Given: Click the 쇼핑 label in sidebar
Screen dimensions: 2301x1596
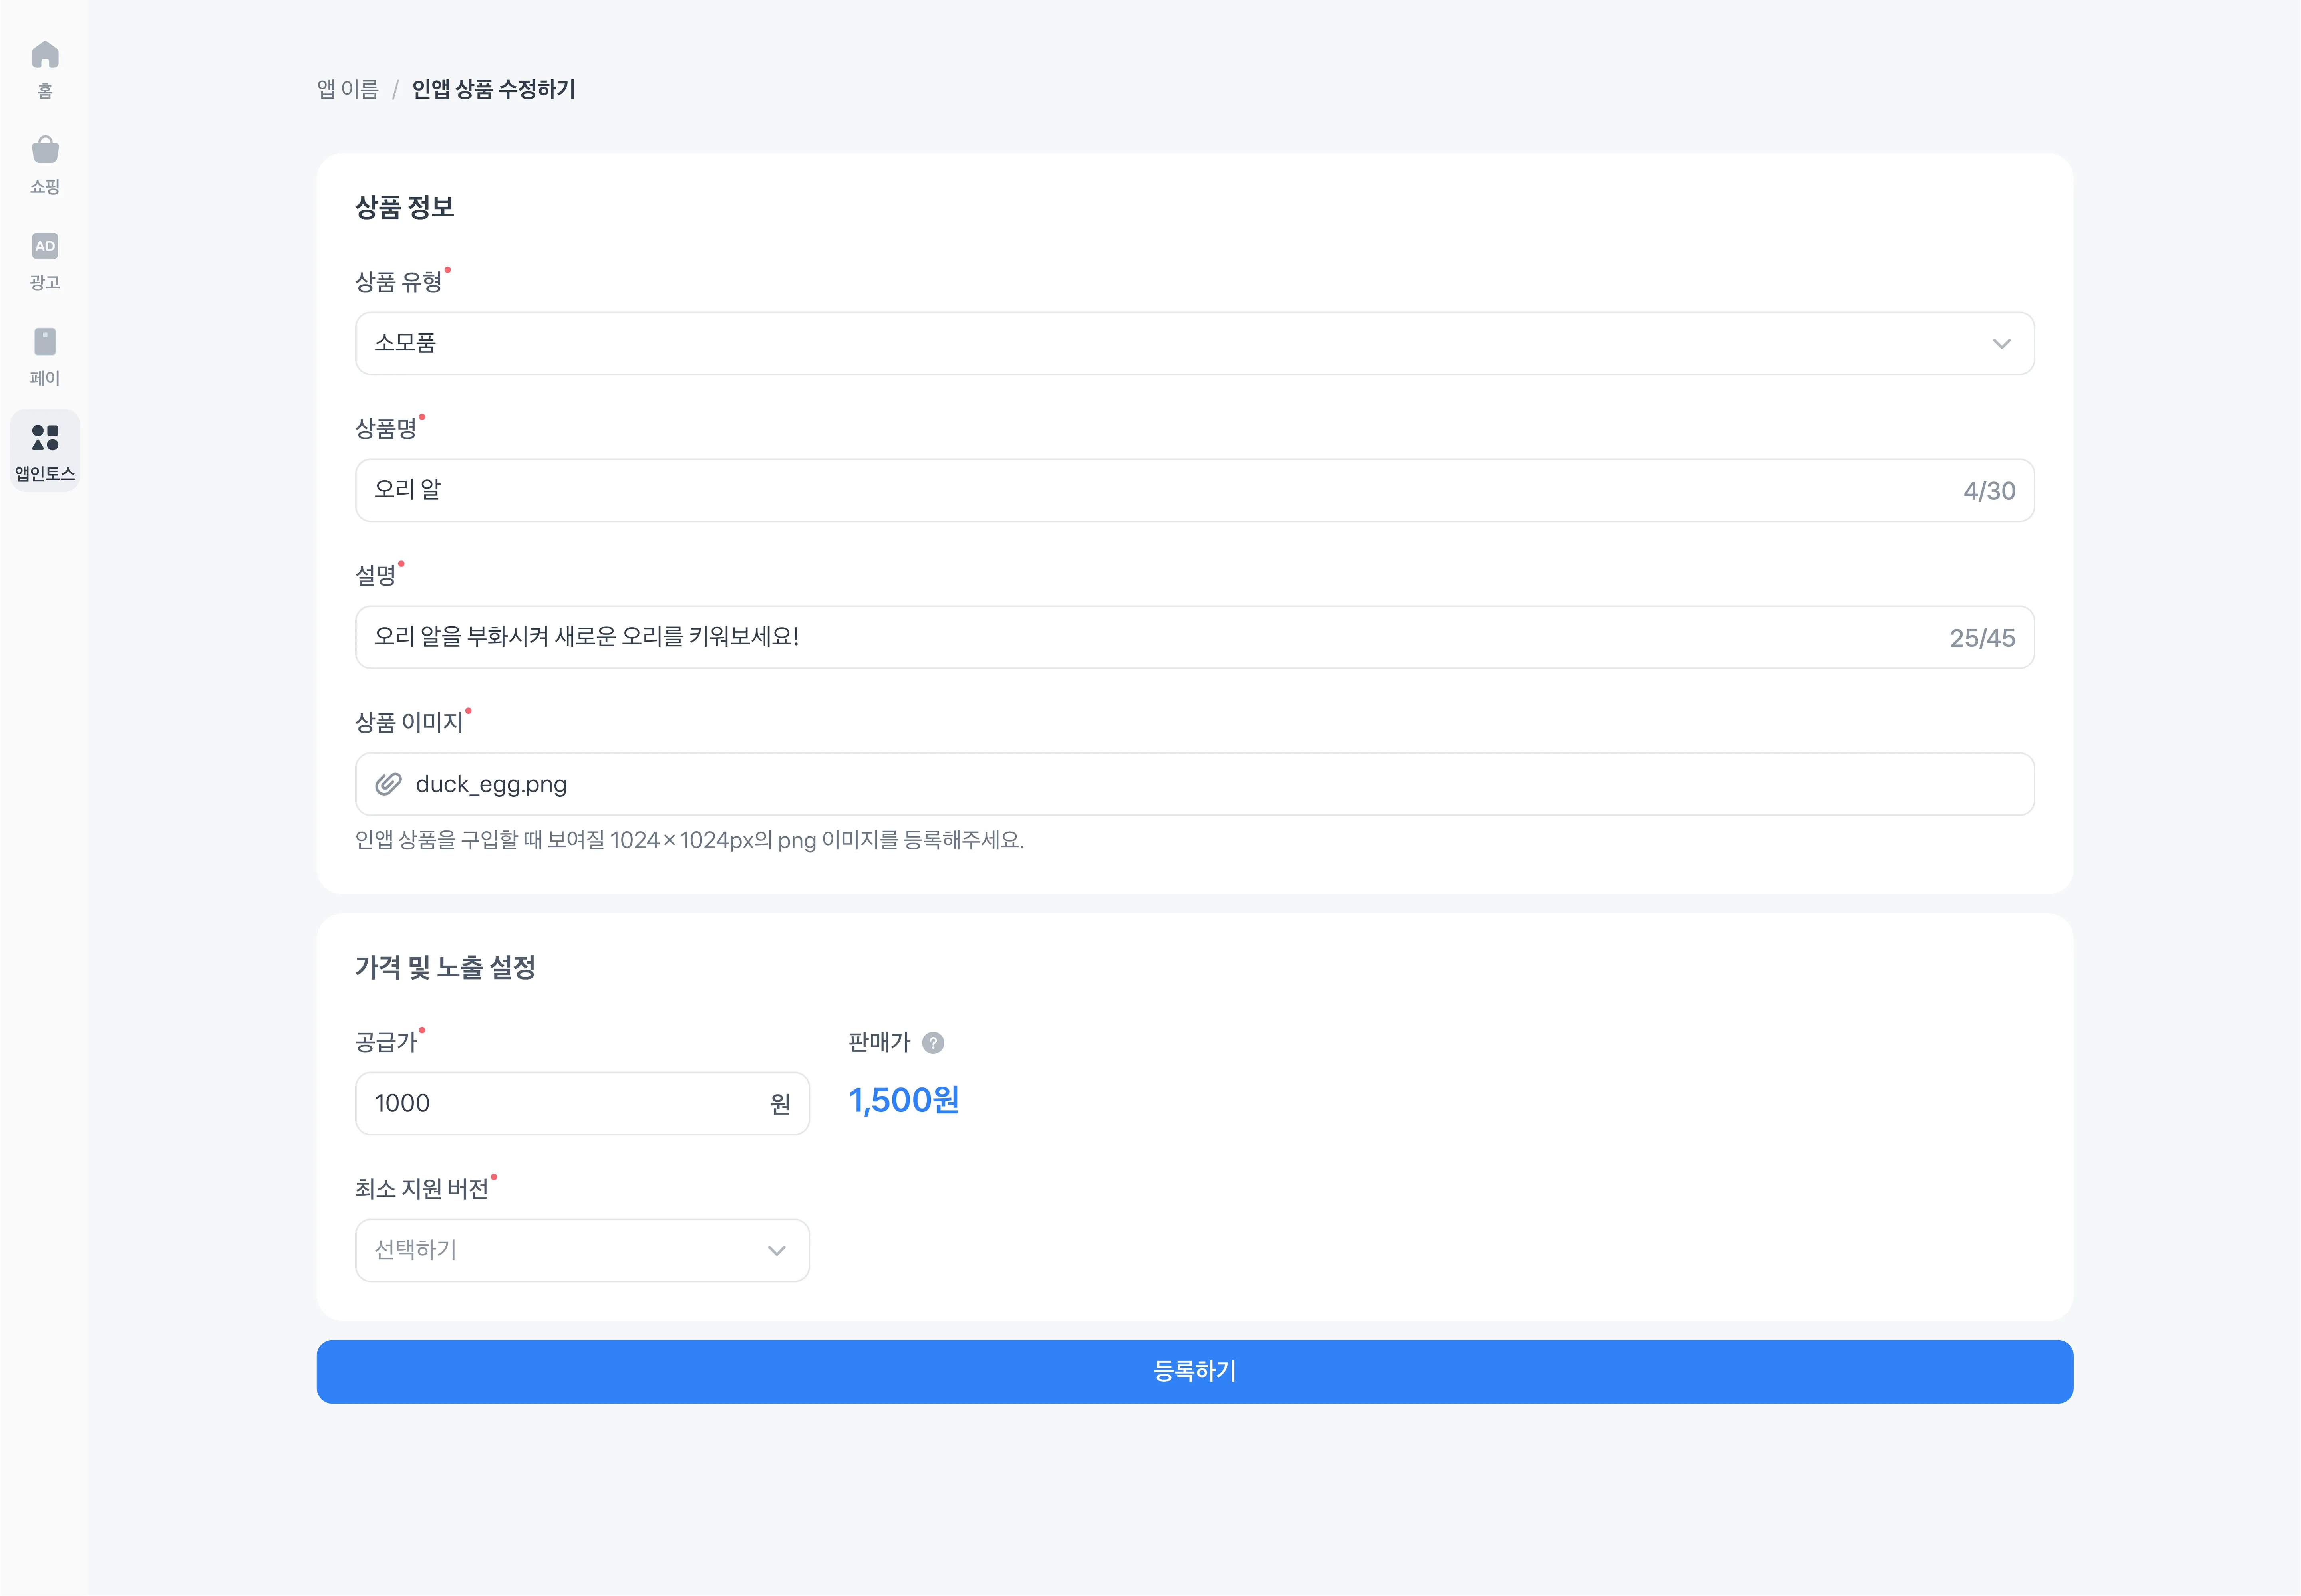Looking at the screenshot, I should 45,186.
